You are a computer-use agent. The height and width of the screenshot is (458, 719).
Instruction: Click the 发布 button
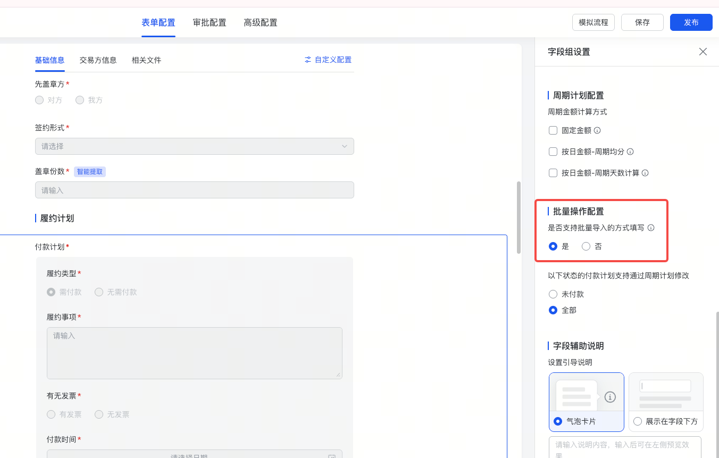(x=691, y=22)
